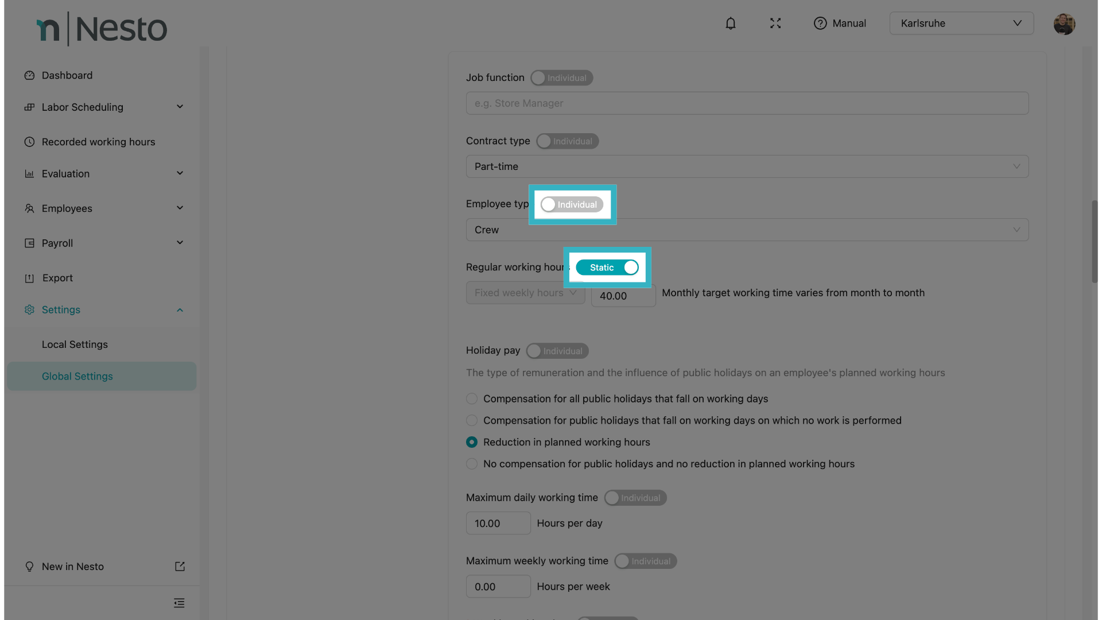Switch off the Static regular working hours toggle

(607, 268)
